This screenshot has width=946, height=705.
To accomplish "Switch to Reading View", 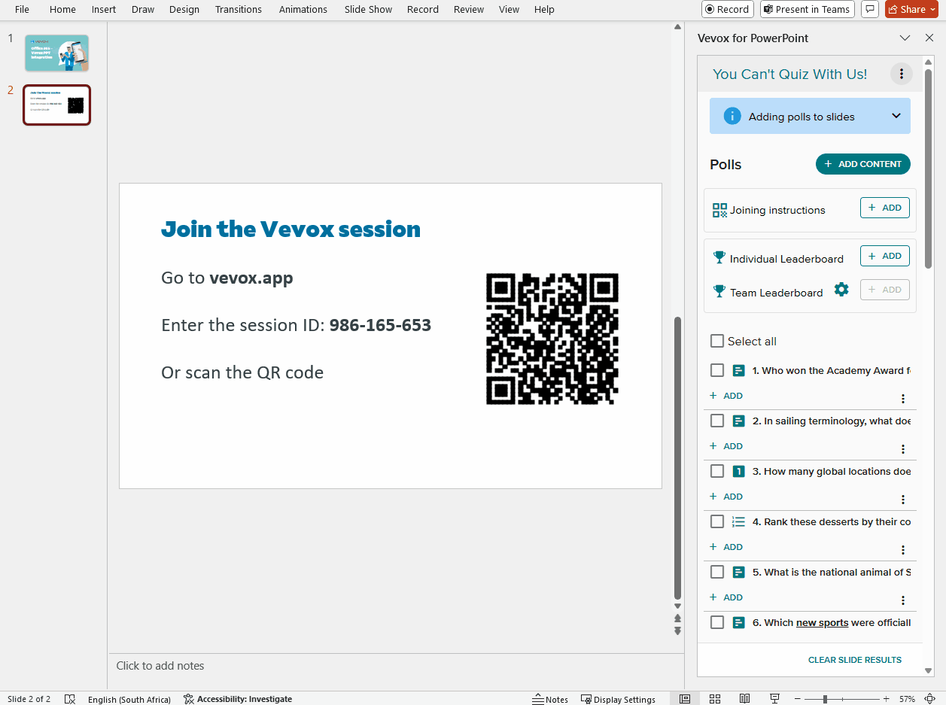I will 744,699.
